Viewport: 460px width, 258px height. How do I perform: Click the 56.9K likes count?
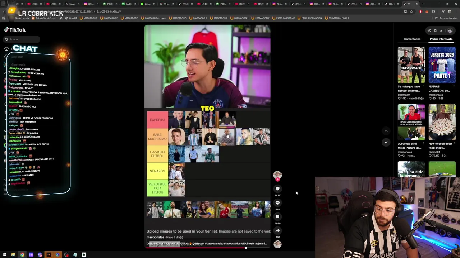click(277, 195)
